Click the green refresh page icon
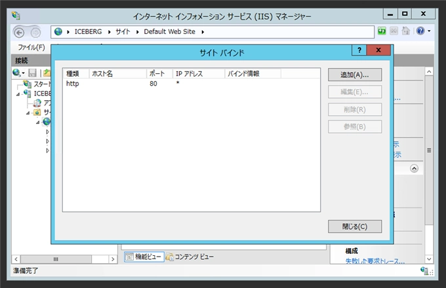 click(382, 31)
